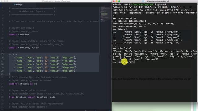Screen dimensions: 198x111
Task: Click comment '# import selected attributes'
Action: tap(28, 90)
